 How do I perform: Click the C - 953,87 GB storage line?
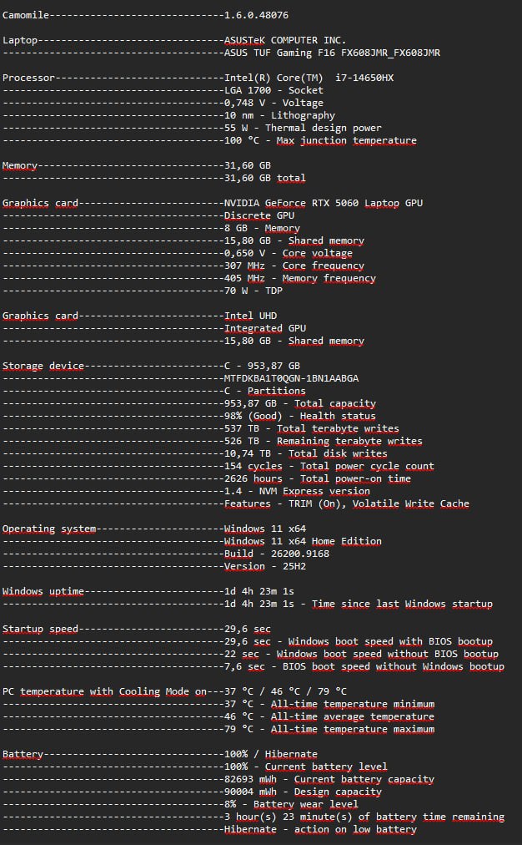click(262, 366)
